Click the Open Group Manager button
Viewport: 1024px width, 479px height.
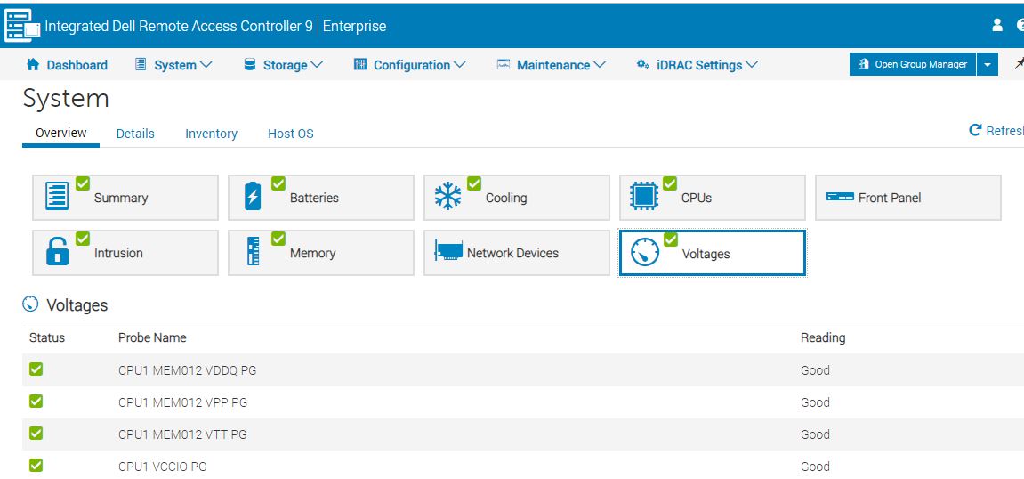tap(913, 65)
